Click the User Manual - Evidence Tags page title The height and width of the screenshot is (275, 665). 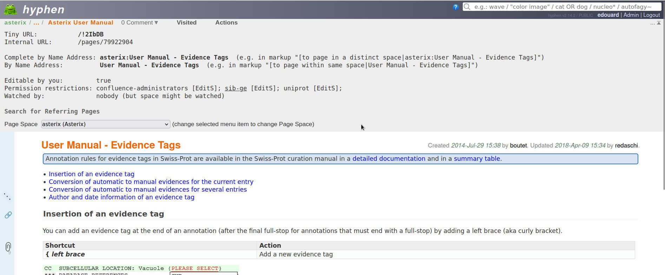coord(111,145)
